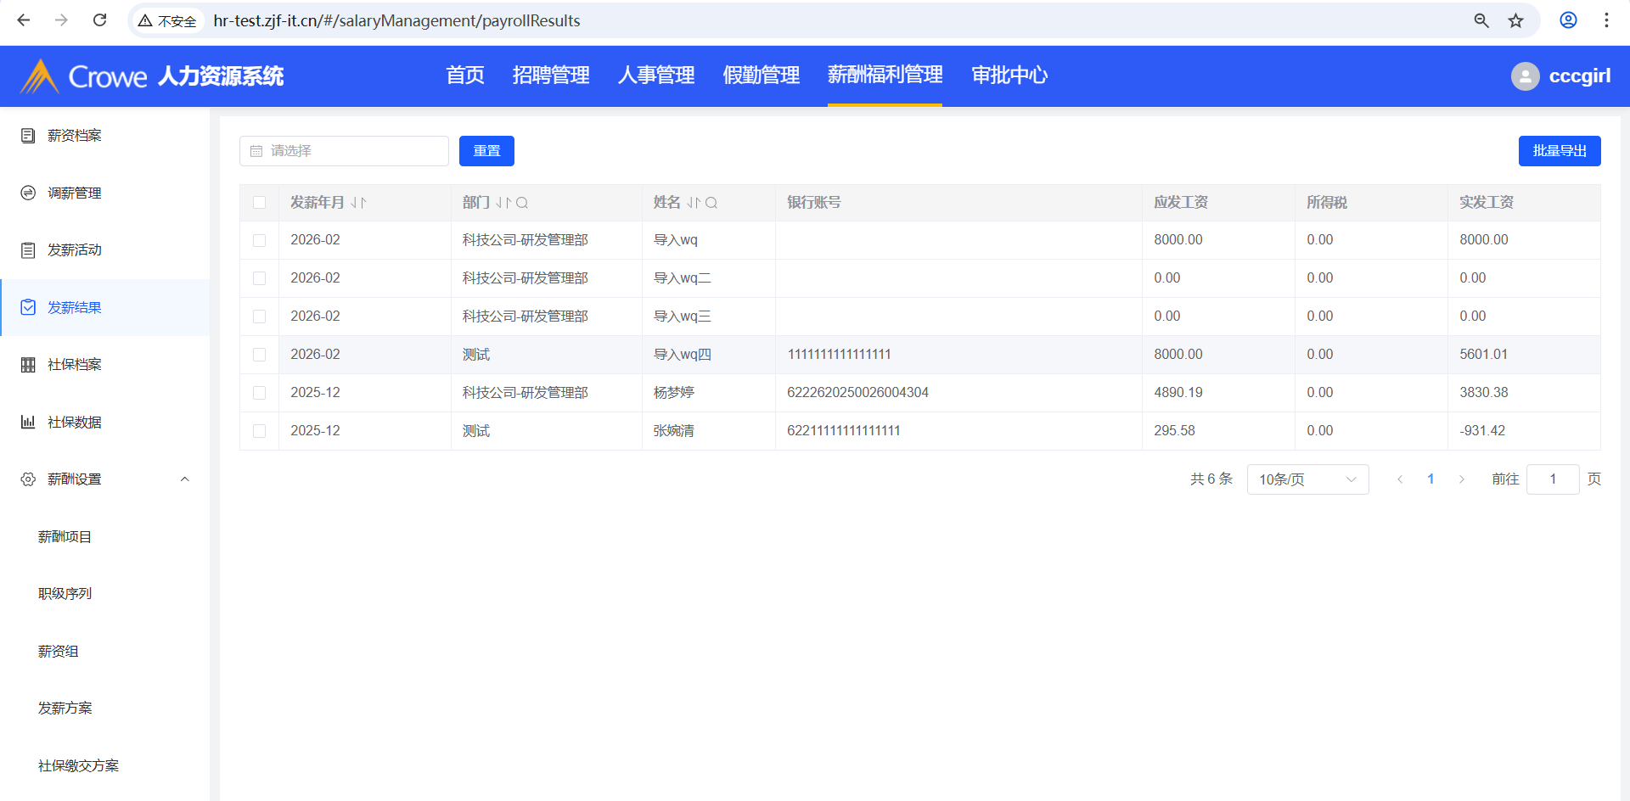
Task: Check the row for 杨梦婷
Action: [x=260, y=393]
